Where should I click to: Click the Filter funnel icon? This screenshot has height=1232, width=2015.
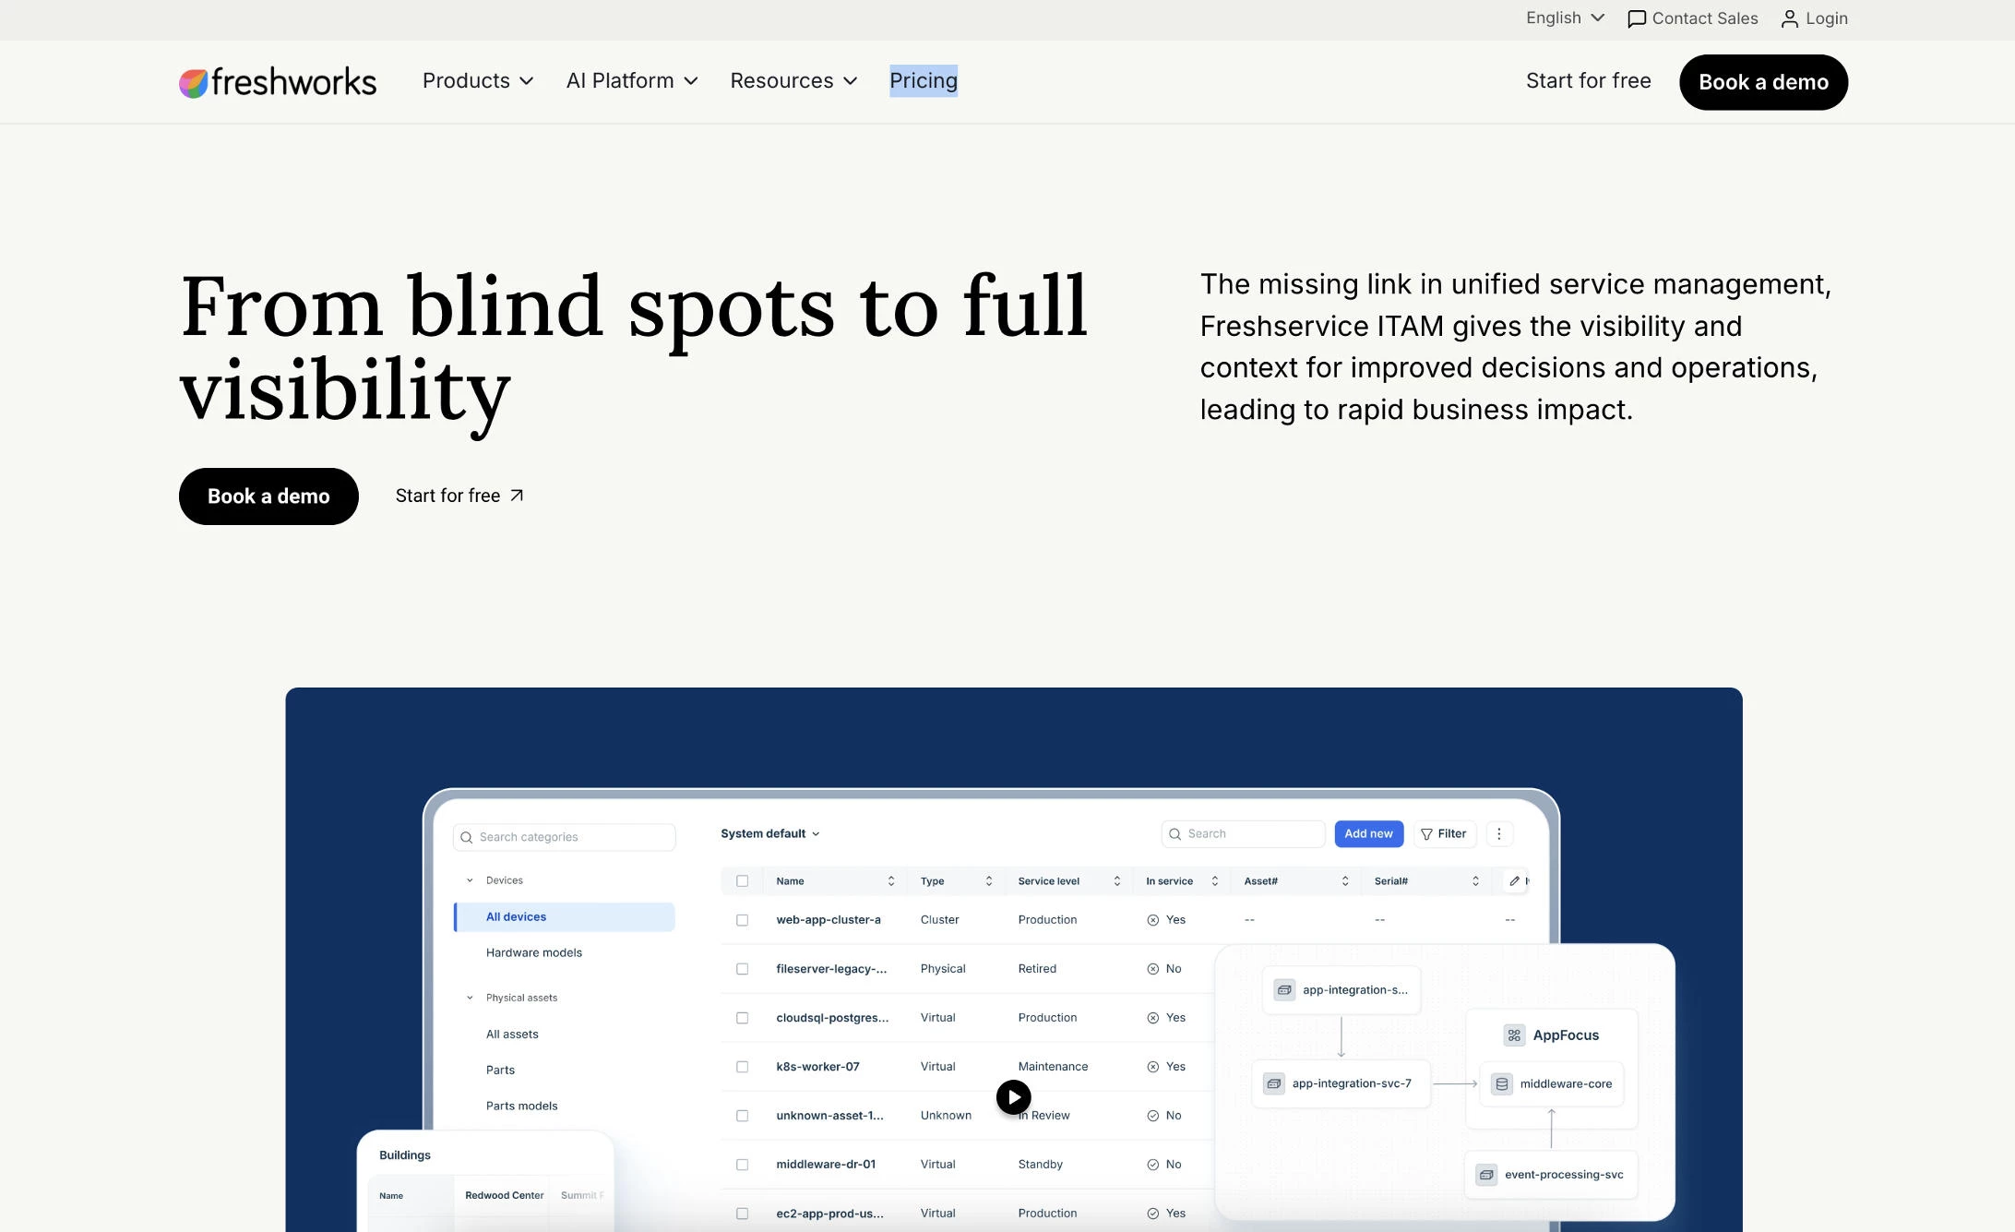[x=1426, y=834]
